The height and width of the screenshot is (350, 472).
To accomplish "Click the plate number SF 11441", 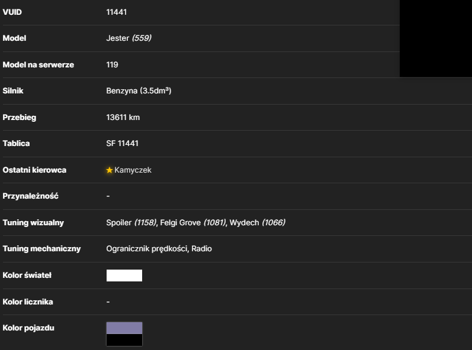I will click(122, 143).
